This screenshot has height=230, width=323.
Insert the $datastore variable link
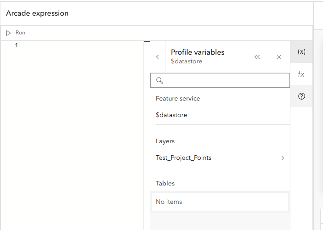pyautogui.click(x=171, y=115)
